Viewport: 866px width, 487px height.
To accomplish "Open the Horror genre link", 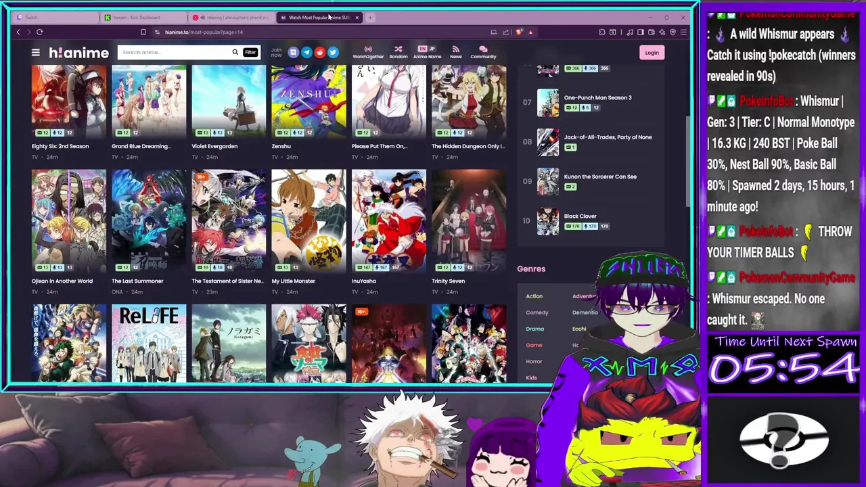I will point(534,361).
